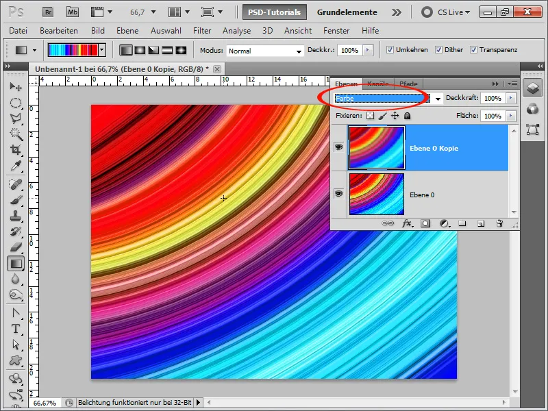Create a new layer

click(481, 223)
